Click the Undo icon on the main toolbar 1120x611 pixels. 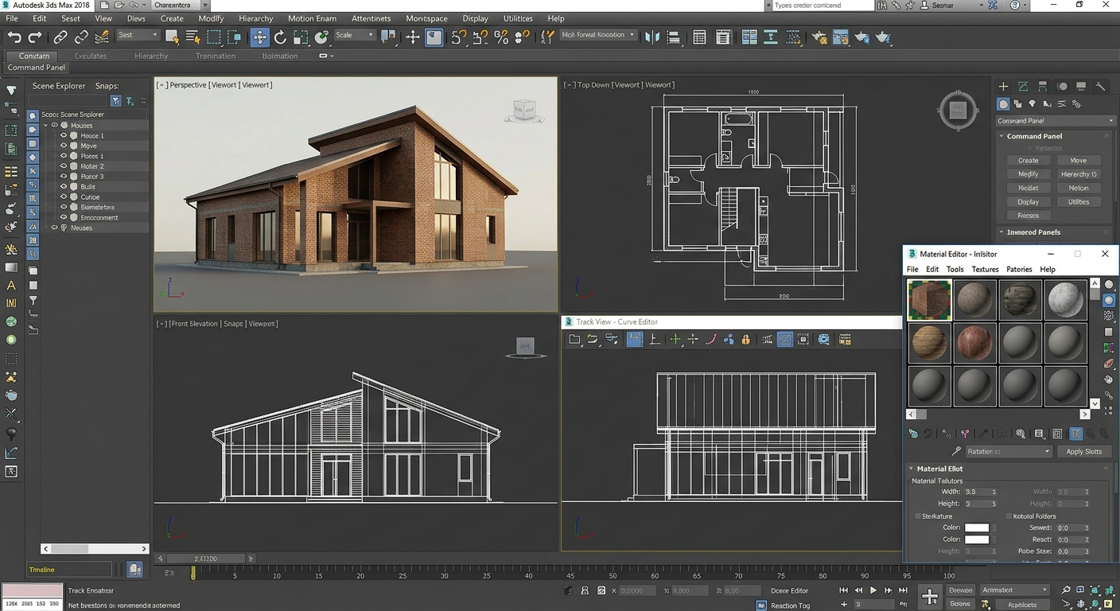click(14, 37)
